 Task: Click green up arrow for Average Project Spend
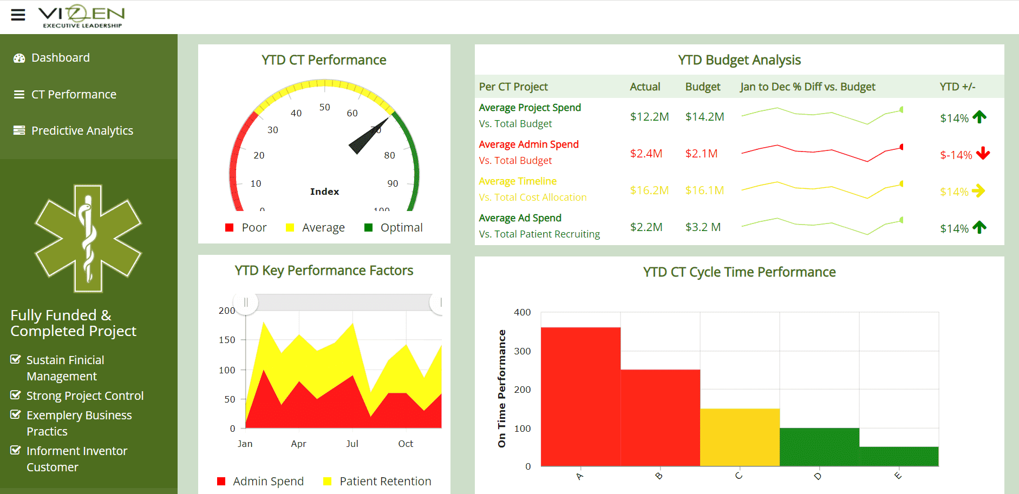pos(979,117)
